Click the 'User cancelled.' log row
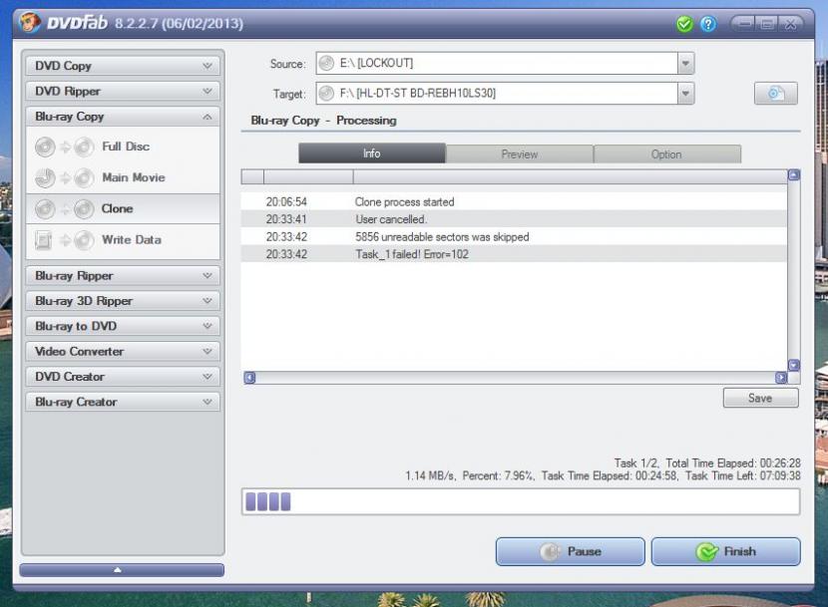The height and width of the screenshot is (607, 828). [514, 219]
